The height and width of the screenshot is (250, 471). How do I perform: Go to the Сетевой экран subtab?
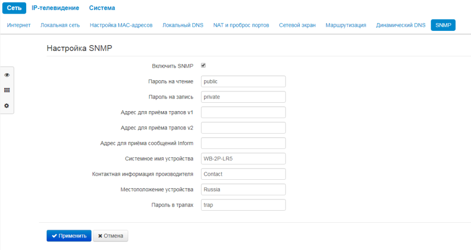pos(297,25)
